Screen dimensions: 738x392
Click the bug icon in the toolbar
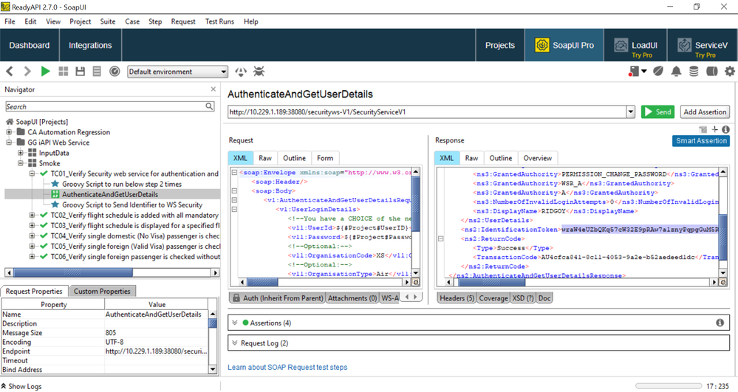tap(259, 72)
